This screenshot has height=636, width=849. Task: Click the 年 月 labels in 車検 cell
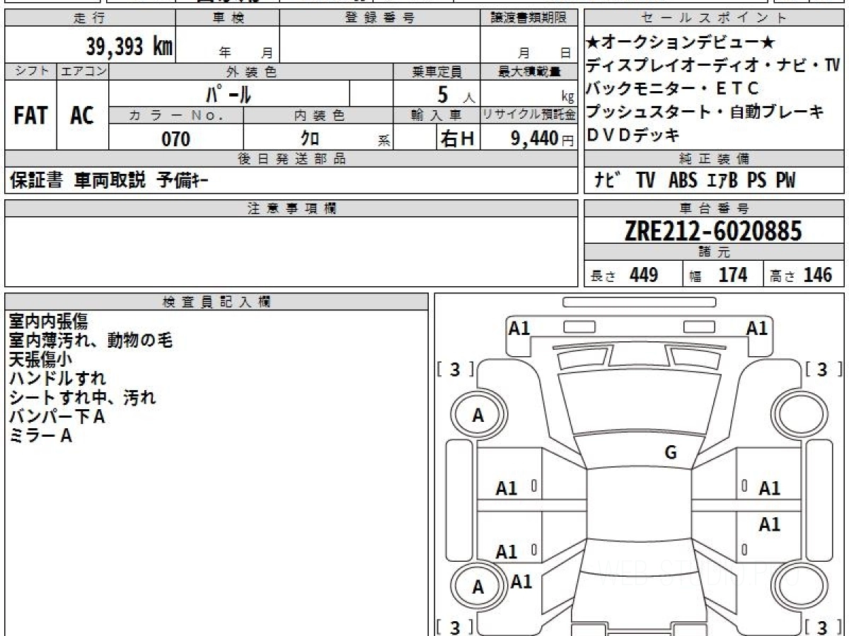[246, 52]
